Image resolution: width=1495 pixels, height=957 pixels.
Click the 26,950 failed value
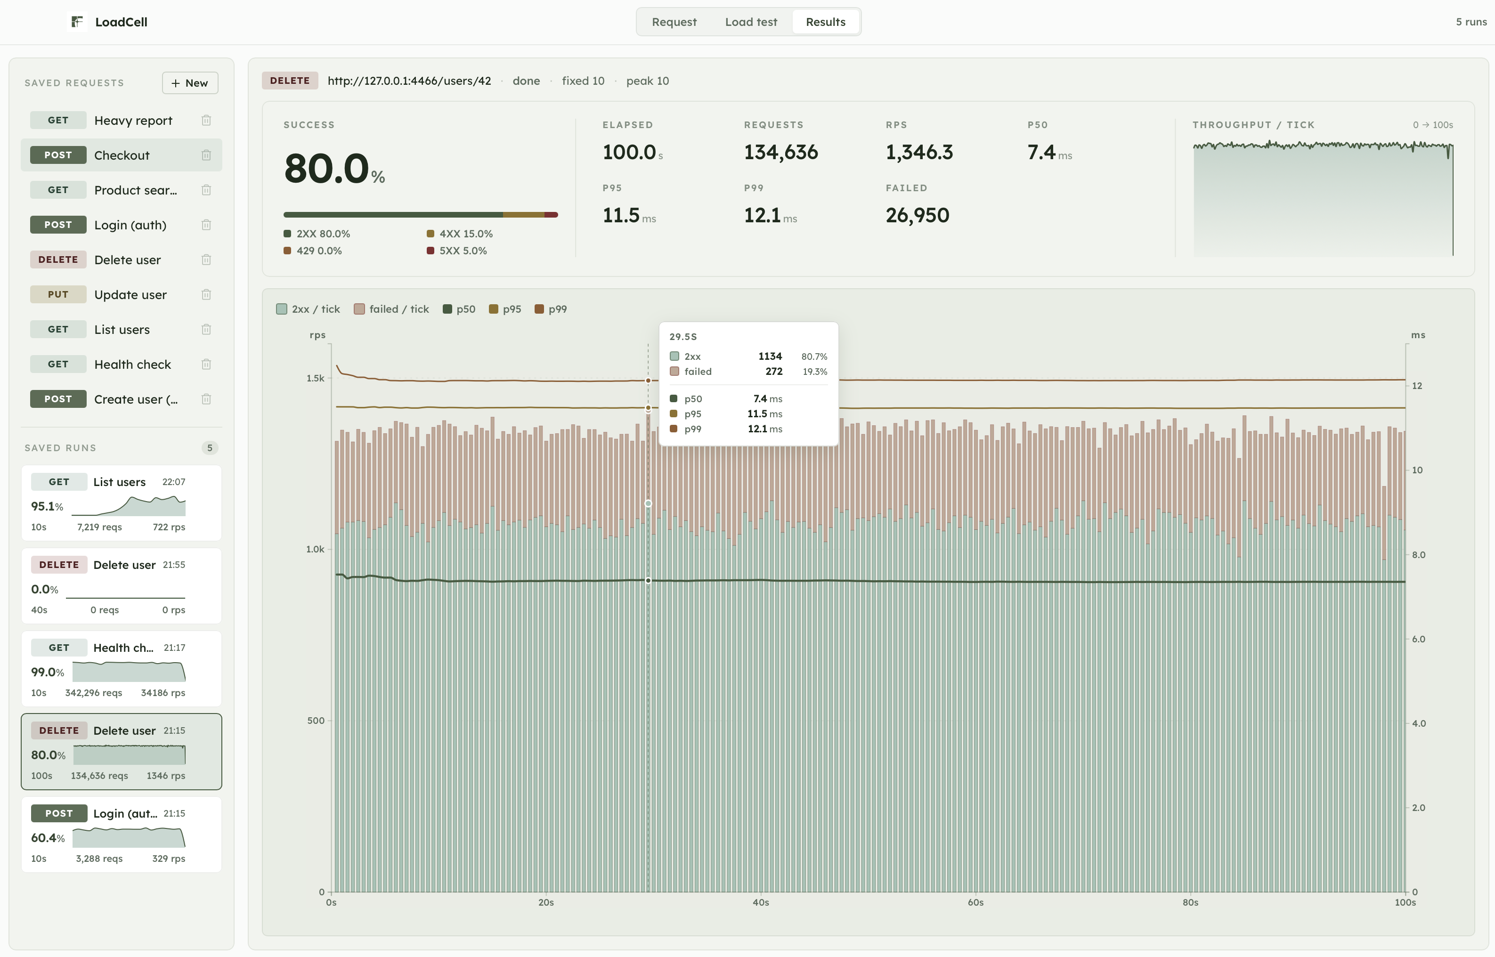[917, 216]
